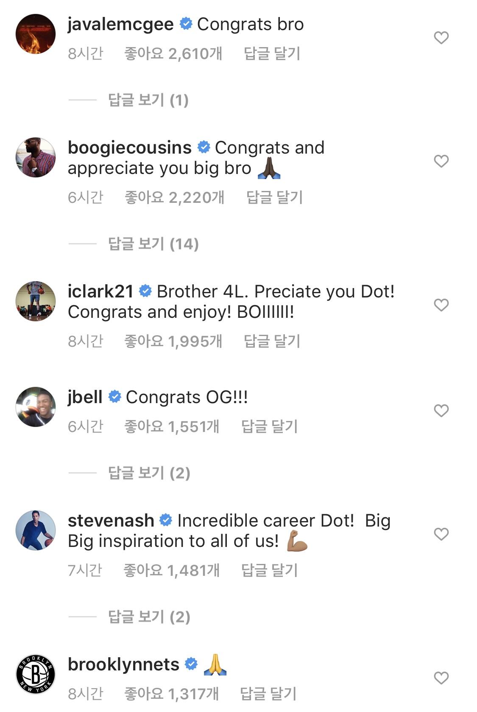The height and width of the screenshot is (712, 477).
Task: Like iclark21's comment
Action: [441, 305]
